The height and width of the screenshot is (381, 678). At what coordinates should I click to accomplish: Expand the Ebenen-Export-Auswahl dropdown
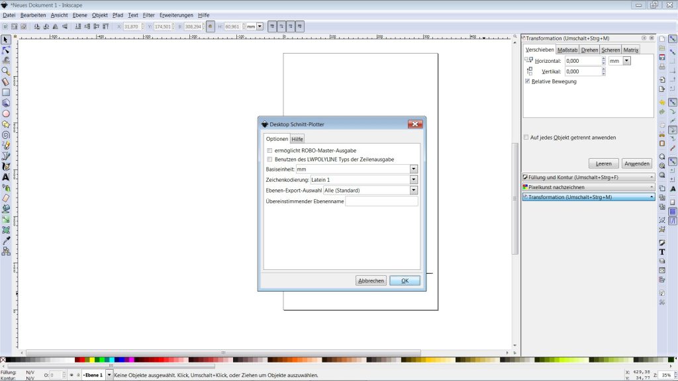point(414,190)
